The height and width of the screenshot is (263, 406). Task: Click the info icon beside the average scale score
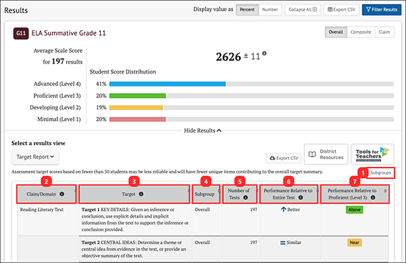[264, 53]
